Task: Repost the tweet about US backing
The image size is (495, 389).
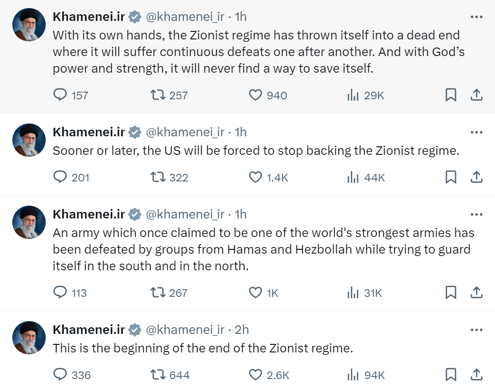Action: 158,177
